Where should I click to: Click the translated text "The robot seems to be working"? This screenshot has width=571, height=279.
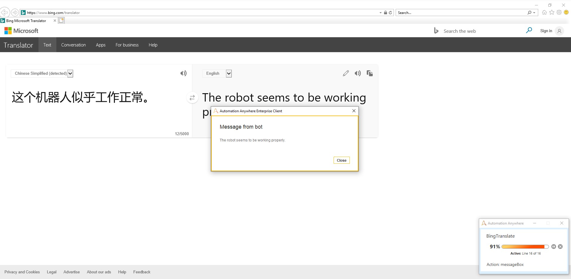coord(284,97)
